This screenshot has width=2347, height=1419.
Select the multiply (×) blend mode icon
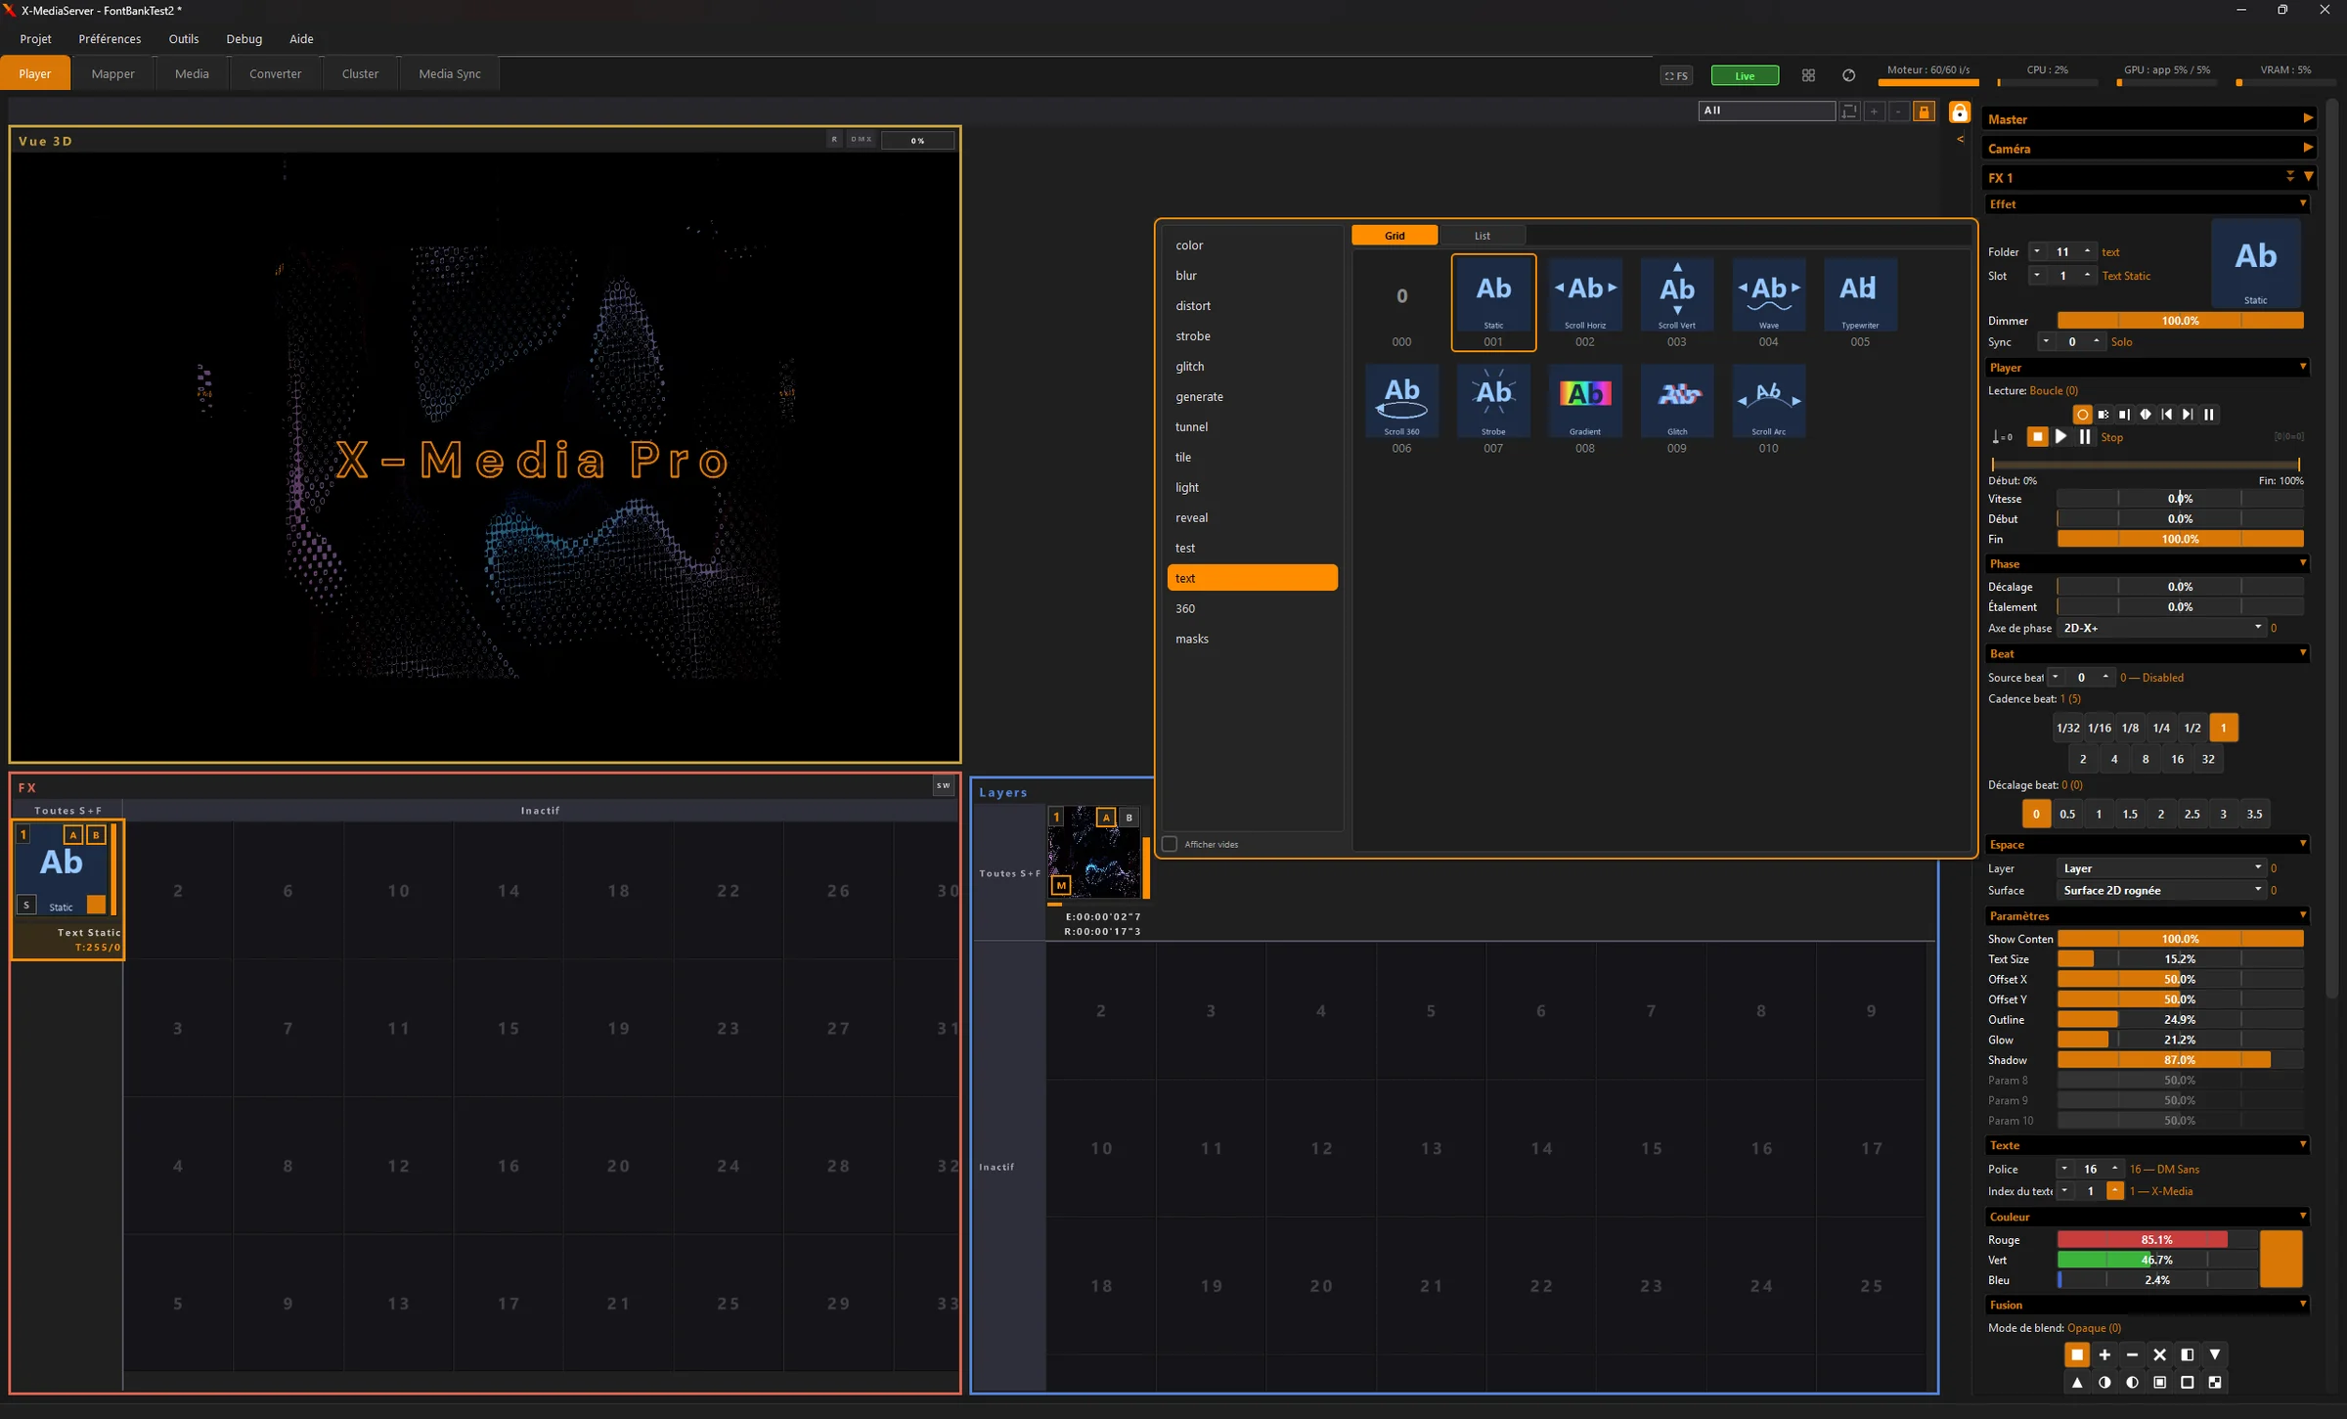coord(2159,1354)
